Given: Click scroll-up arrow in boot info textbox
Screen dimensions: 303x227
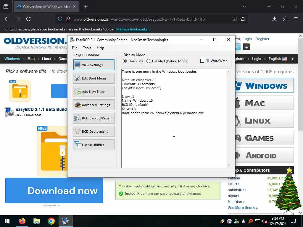Looking at the screenshot, I should pos(229,72).
